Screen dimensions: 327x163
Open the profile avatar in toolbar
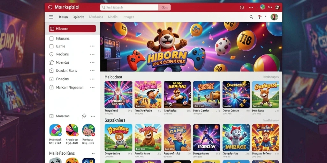(x=274, y=17)
